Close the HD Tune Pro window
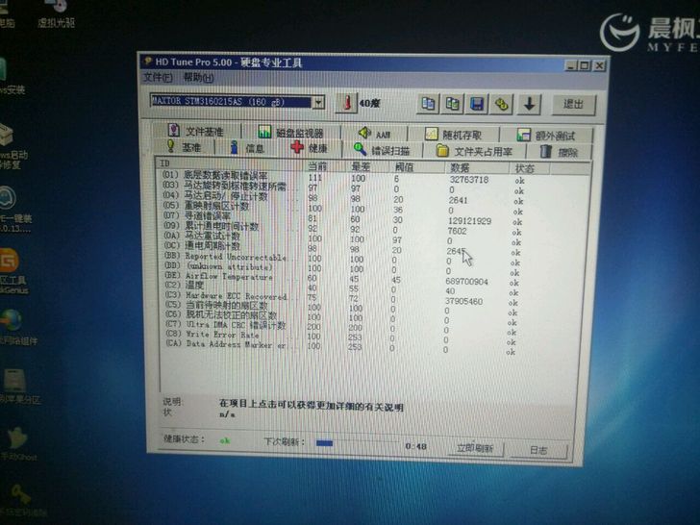 (x=599, y=66)
